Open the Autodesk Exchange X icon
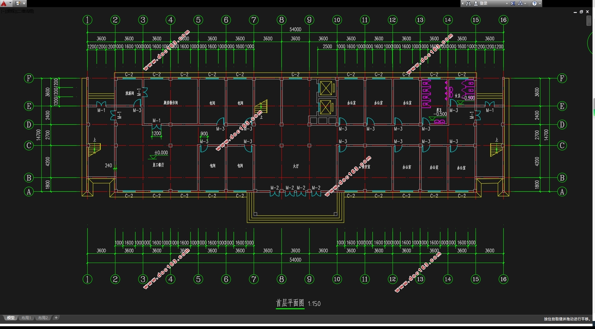Screen dimensions: 595x329 513,3
